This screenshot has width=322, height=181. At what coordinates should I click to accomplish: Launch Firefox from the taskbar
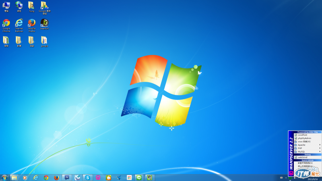56,178
